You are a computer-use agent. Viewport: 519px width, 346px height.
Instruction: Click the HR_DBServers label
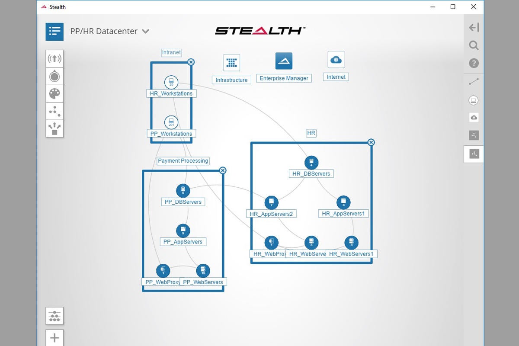tap(311, 174)
